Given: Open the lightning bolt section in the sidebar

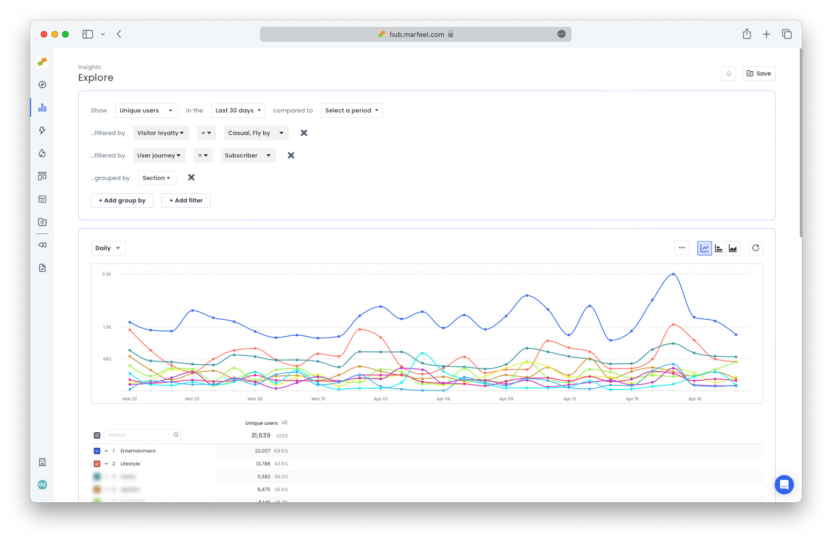Looking at the screenshot, I should tap(42, 130).
